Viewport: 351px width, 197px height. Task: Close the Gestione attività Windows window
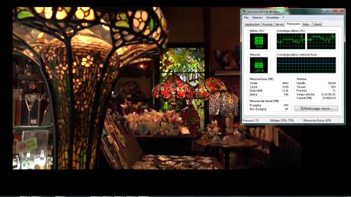point(339,10)
